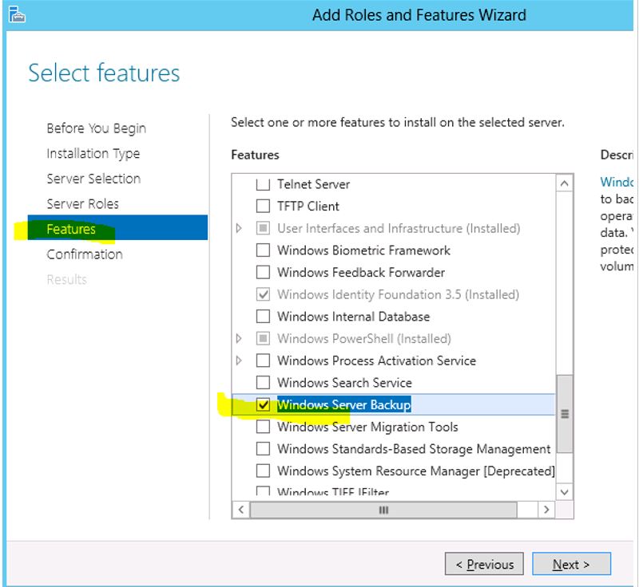
Task: Expand Windows Process Activation Service node
Action: coord(240,360)
